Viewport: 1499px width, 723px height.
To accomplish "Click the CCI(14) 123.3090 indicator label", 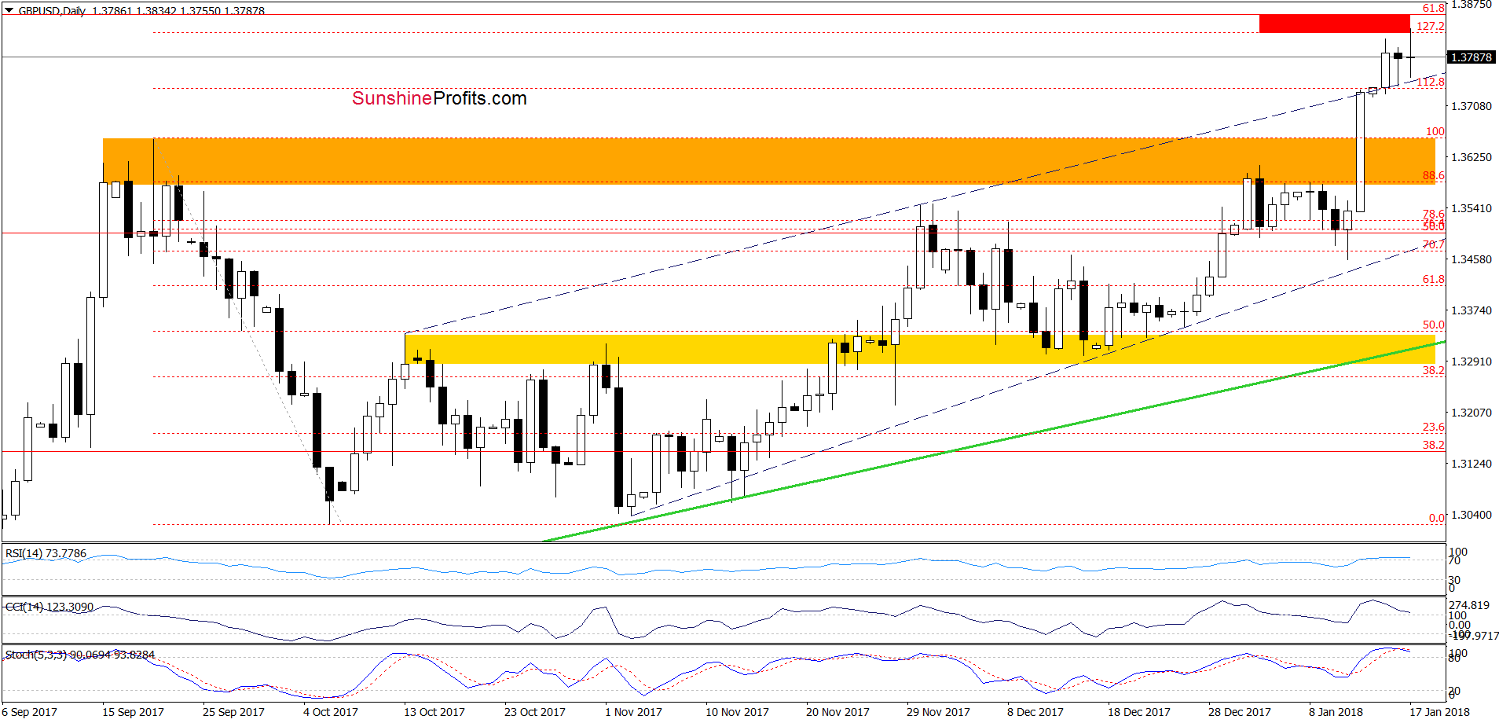I will point(49,607).
